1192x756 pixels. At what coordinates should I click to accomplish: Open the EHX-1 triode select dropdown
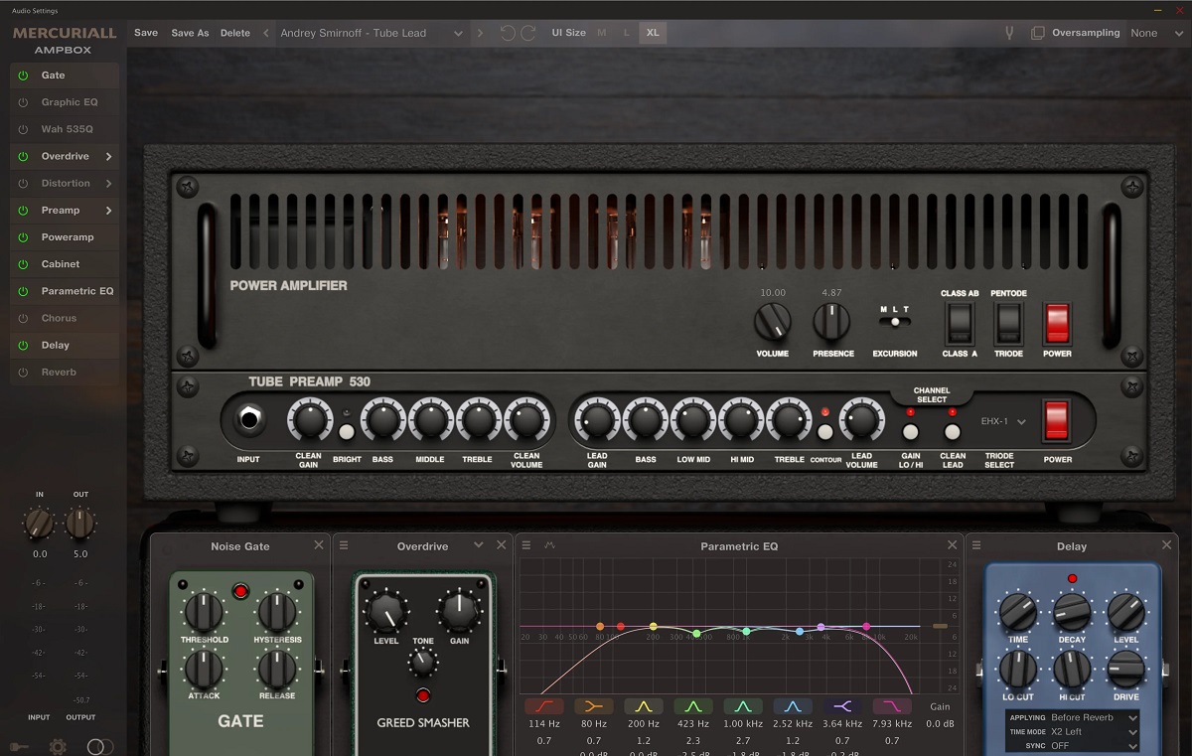click(1004, 421)
